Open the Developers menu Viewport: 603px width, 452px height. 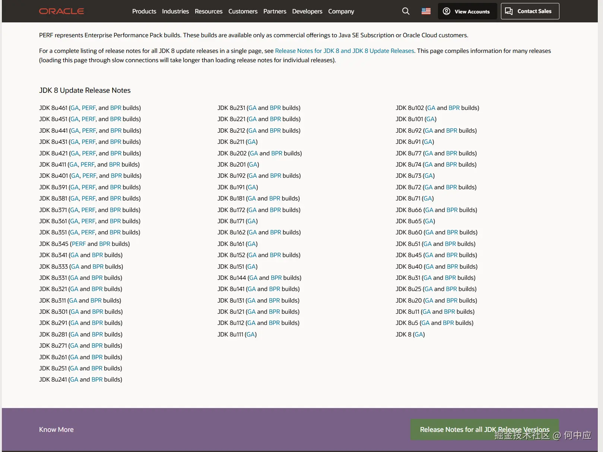coord(307,11)
